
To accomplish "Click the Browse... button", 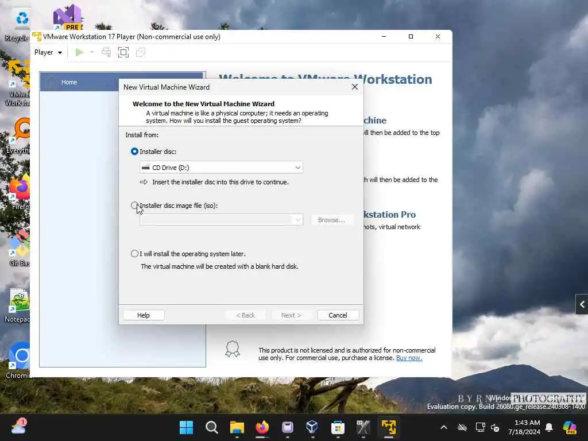I will 331,220.
